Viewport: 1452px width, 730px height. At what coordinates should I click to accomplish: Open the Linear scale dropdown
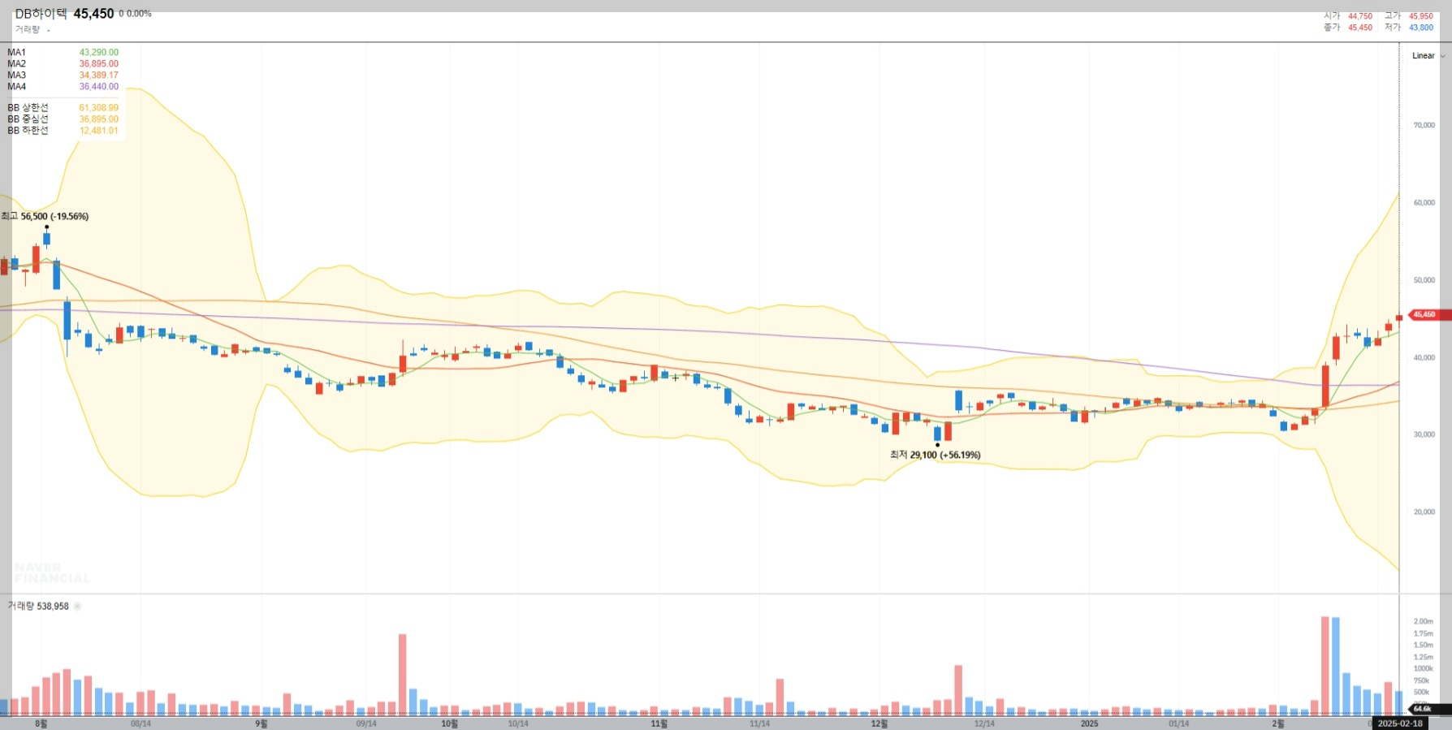(1428, 56)
